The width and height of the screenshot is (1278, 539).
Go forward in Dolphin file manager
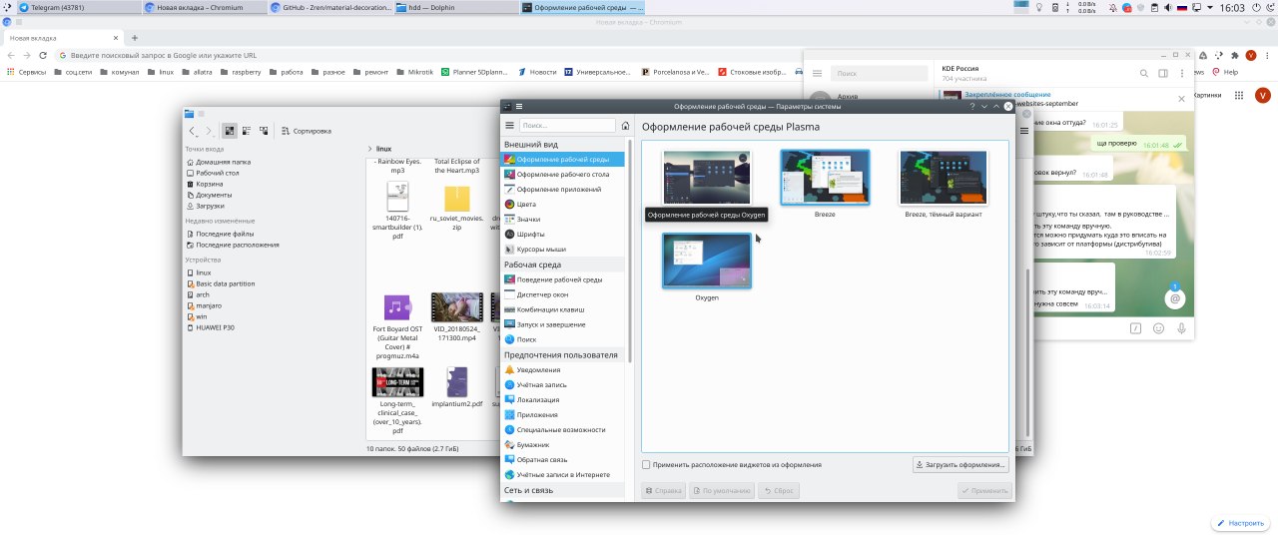pos(208,131)
